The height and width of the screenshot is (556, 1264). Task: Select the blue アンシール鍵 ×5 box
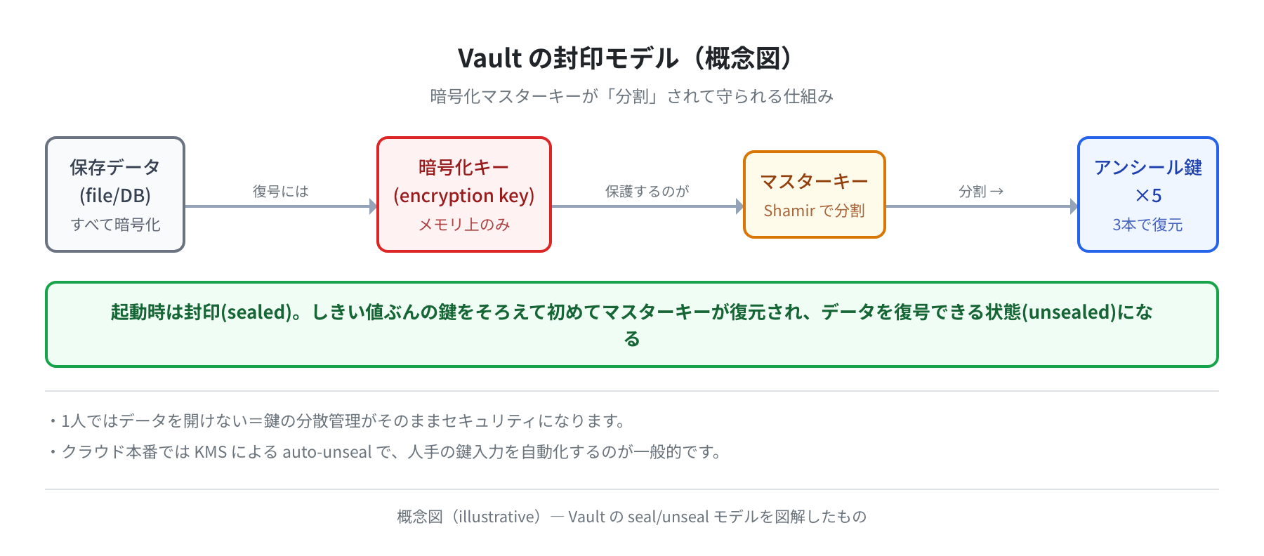point(1148,194)
